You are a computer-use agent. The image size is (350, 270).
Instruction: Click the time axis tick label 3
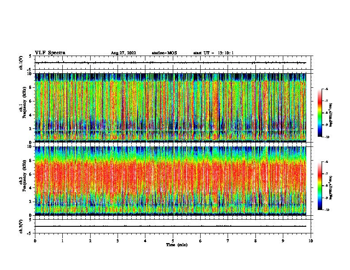118,241
